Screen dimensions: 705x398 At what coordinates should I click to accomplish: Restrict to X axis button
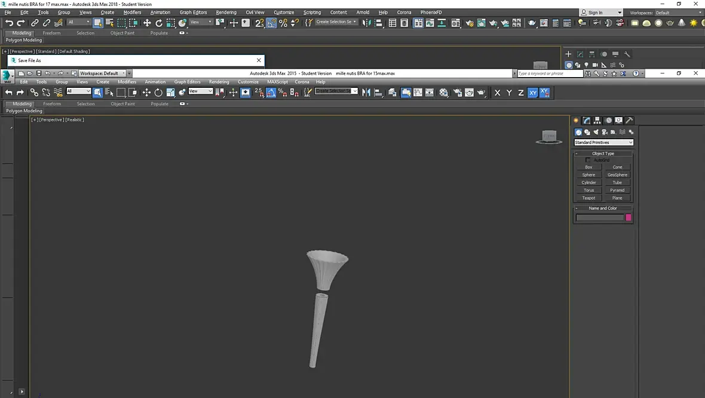(497, 93)
